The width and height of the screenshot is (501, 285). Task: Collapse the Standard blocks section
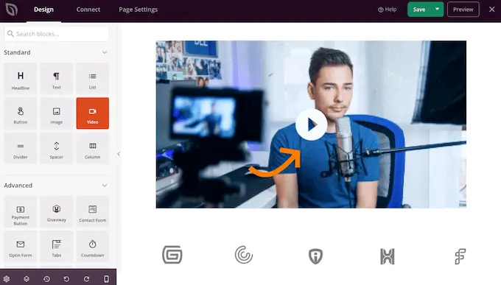point(105,52)
